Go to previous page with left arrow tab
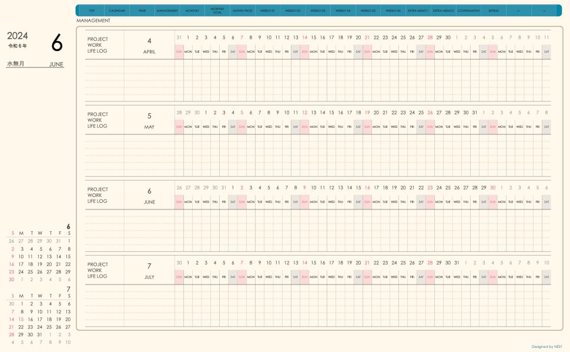The height and width of the screenshot is (352, 570). click(518, 11)
